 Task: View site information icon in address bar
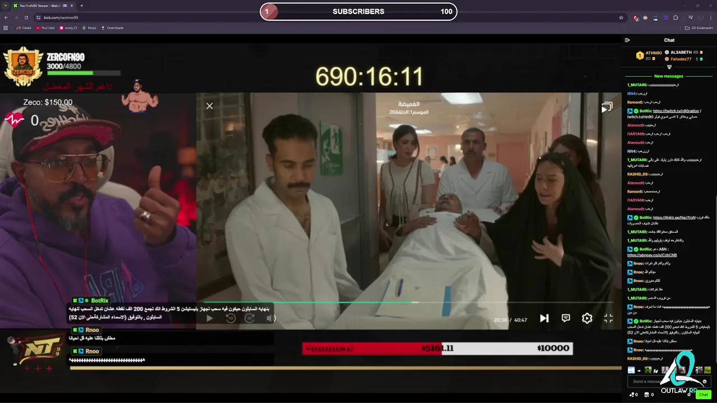pyautogui.click(x=39, y=17)
